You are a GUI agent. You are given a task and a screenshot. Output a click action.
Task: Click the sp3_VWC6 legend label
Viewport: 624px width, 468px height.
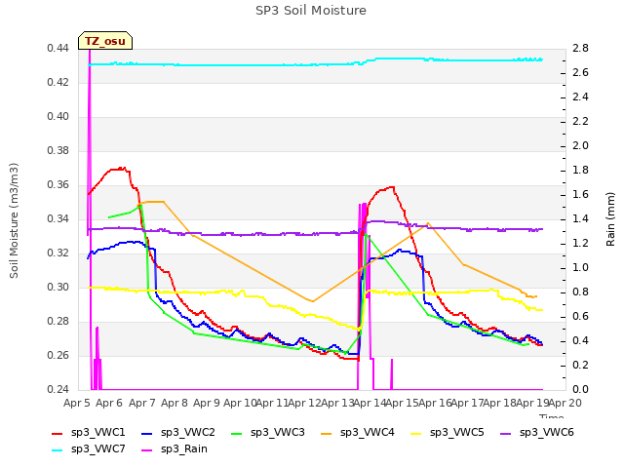tap(547, 432)
